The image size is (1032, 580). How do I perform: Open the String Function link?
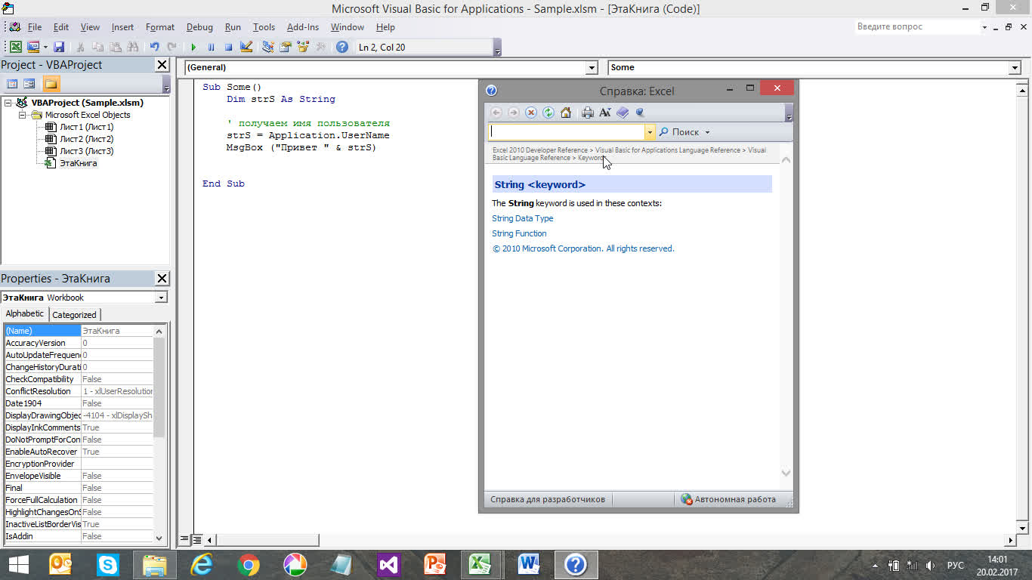(x=519, y=233)
